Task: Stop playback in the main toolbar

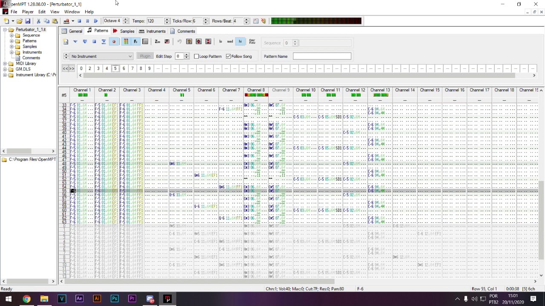Action: tap(79, 21)
